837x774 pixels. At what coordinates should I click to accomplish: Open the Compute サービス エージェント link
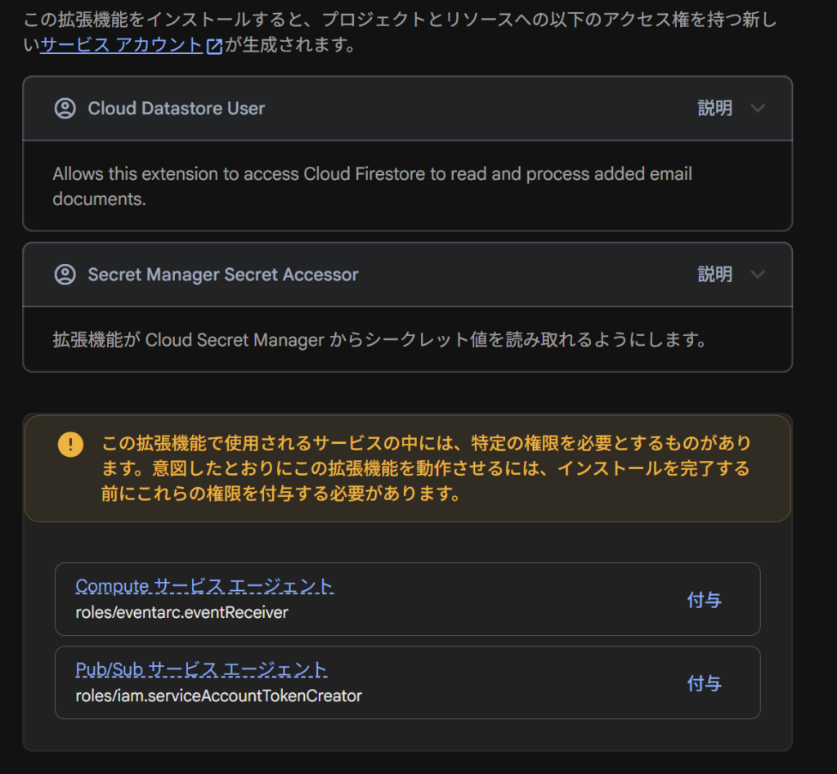pyautogui.click(x=204, y=586)
